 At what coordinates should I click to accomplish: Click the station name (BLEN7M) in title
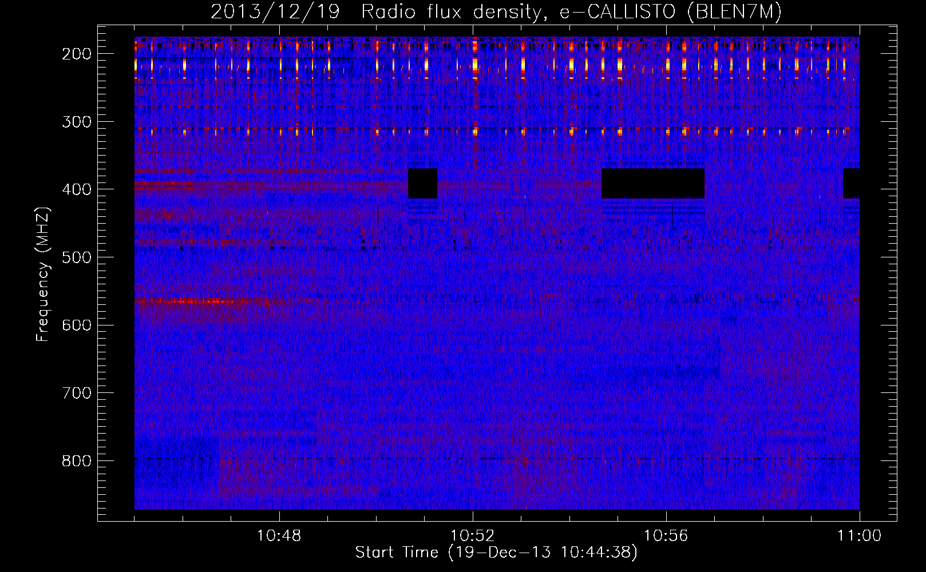(x=734, y=12)
